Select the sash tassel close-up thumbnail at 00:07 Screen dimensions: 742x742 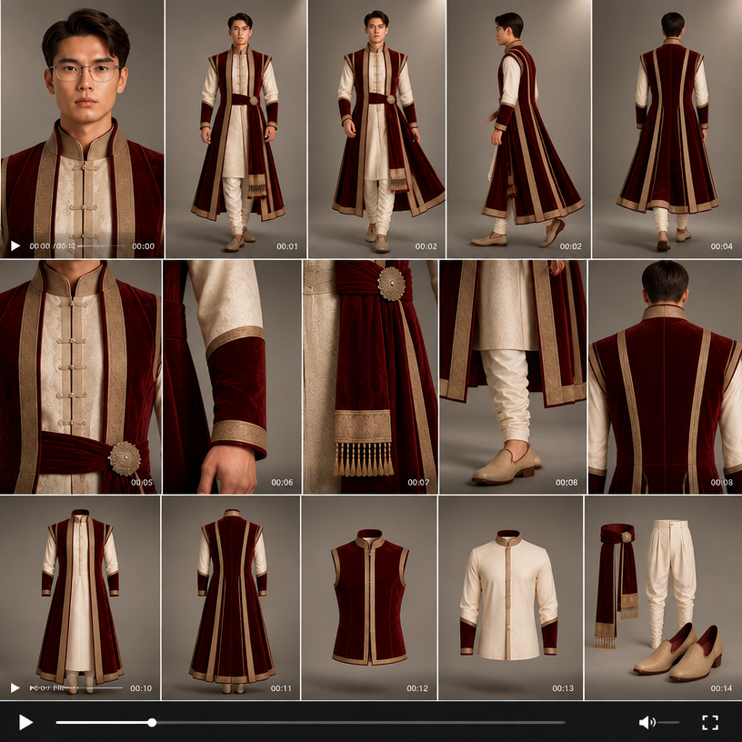coord(370,376)
